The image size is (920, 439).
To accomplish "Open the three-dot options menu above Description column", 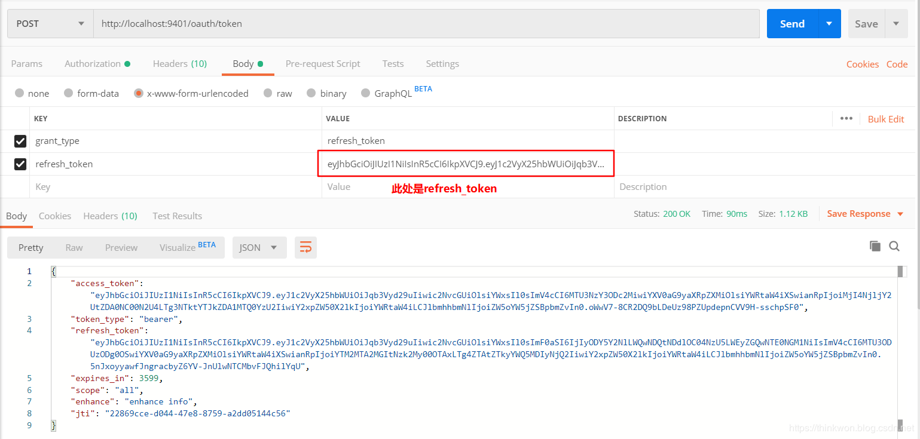I will point(846,119).
